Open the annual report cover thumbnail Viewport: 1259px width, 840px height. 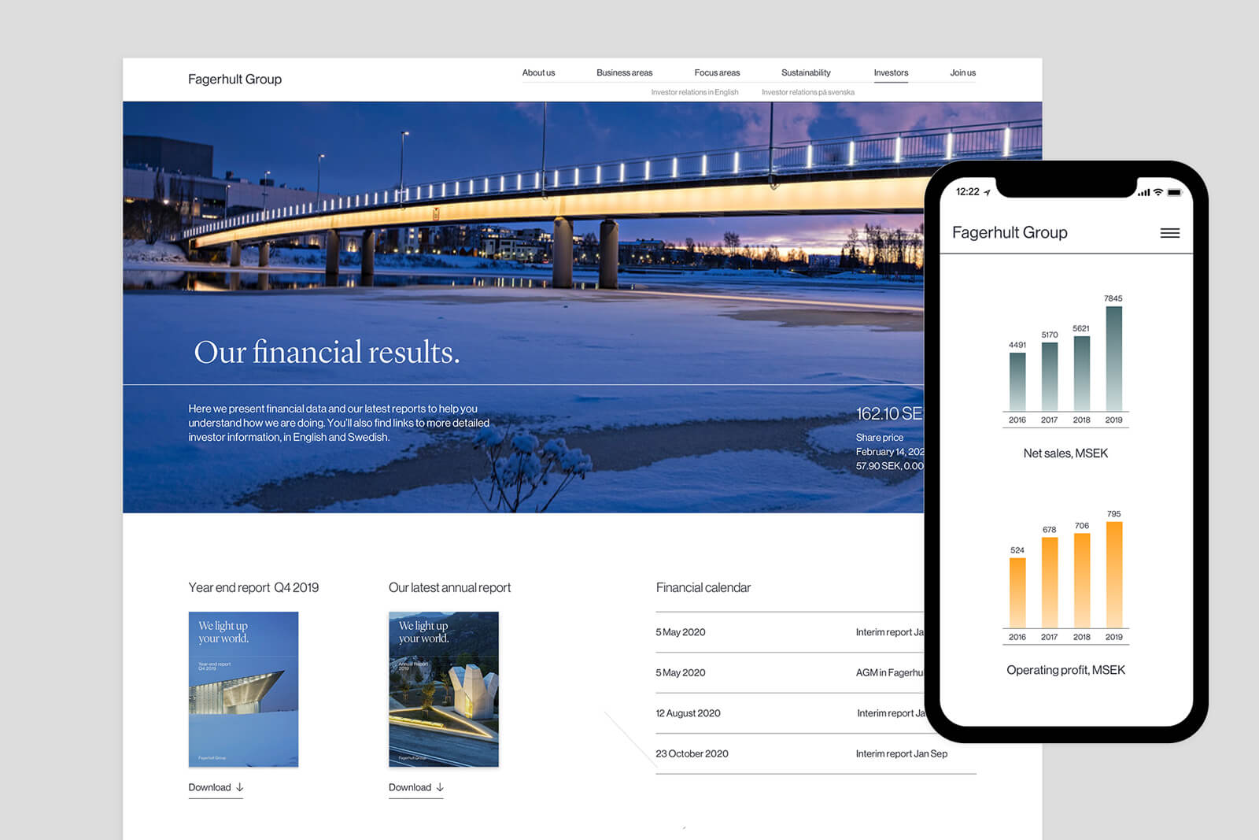tap(444, 689)
